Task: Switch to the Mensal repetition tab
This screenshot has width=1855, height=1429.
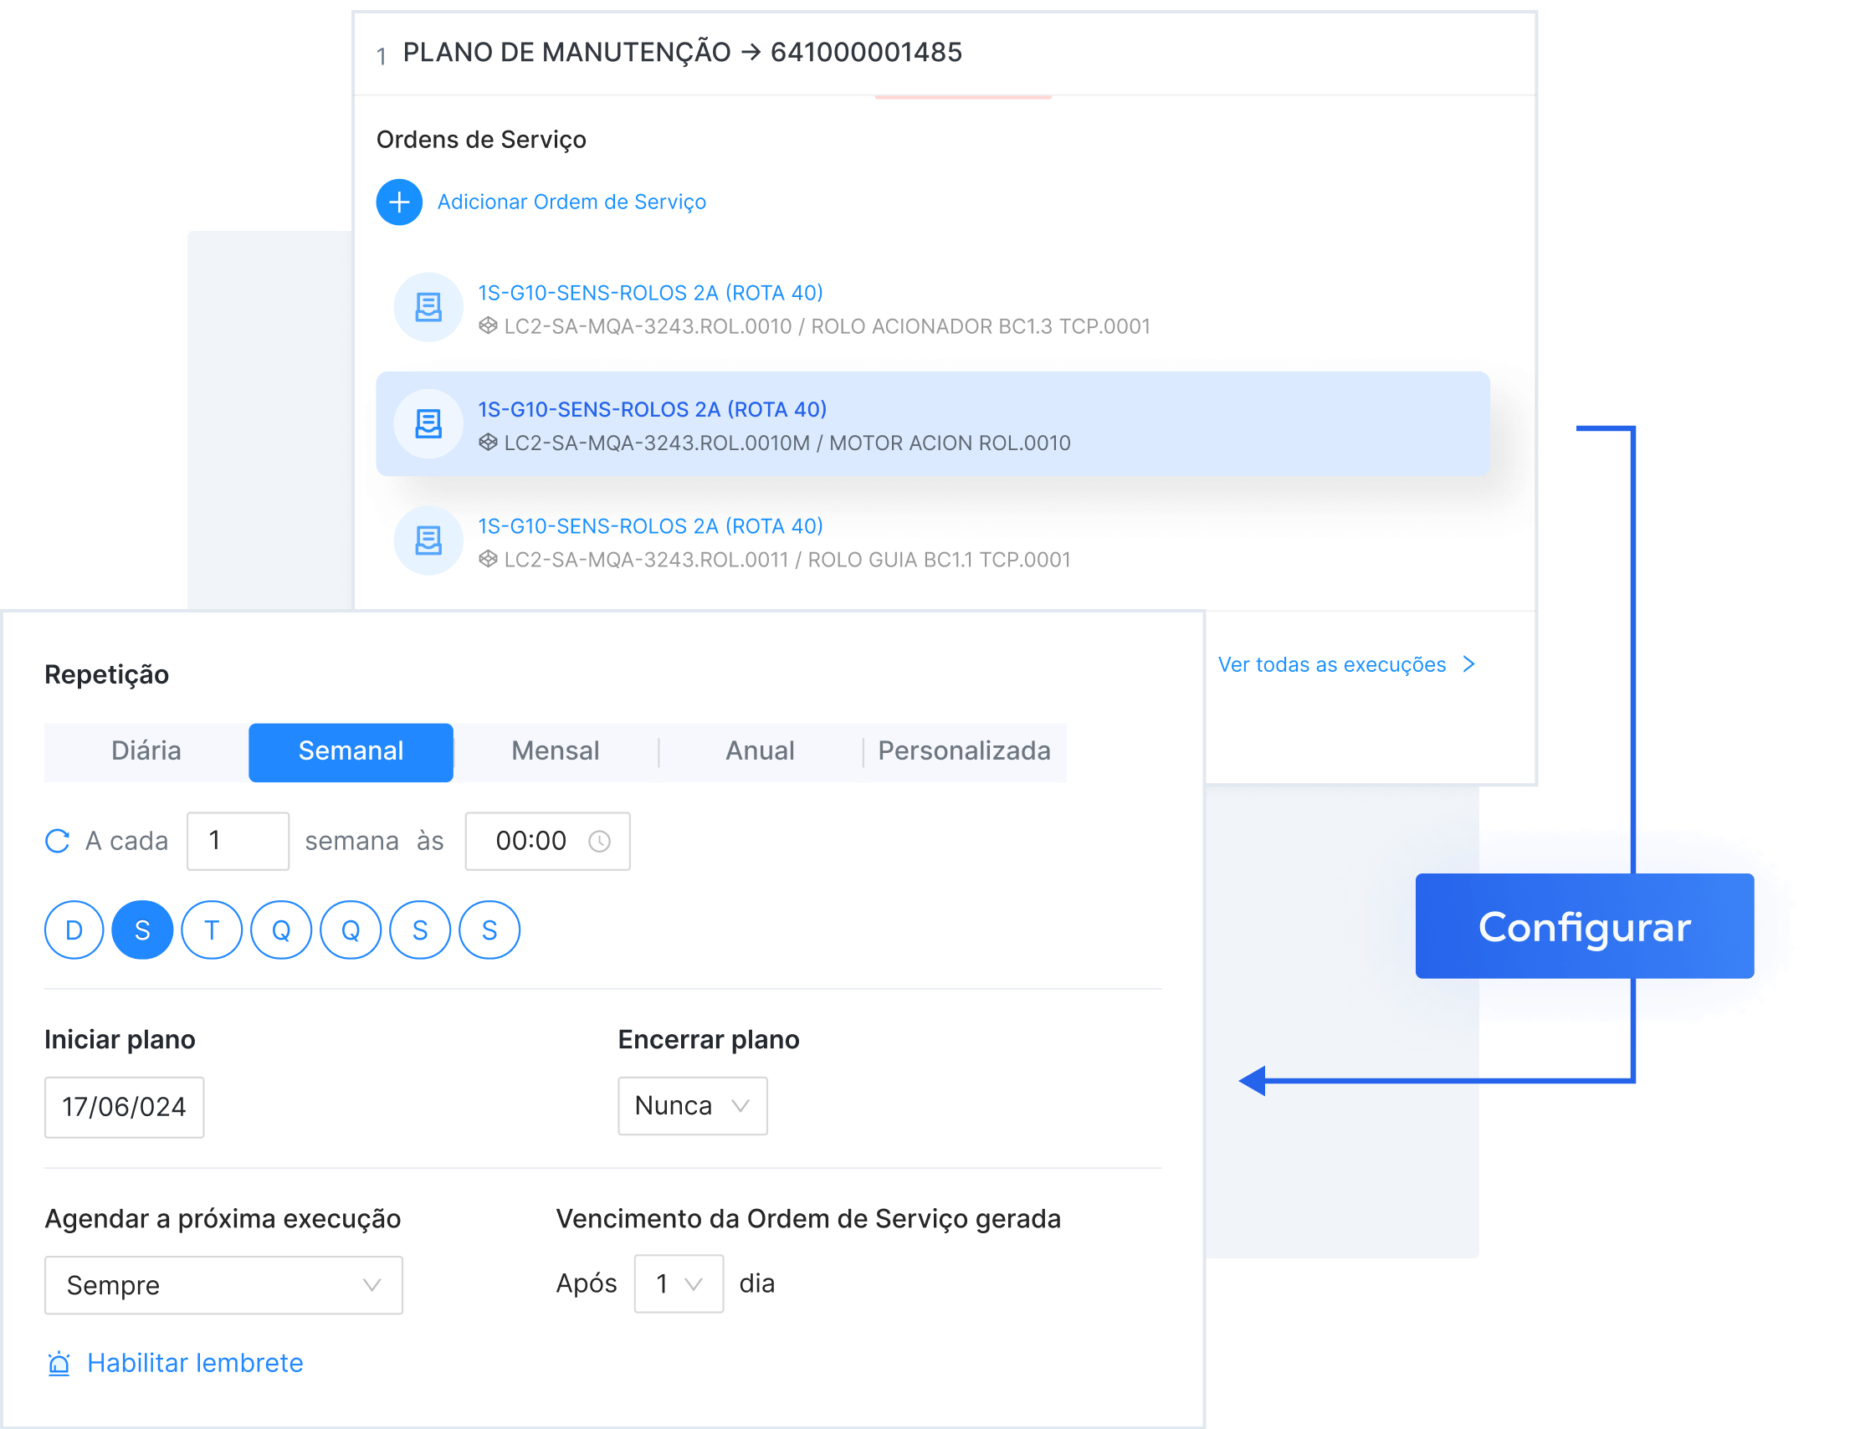Action: click(556, 751)
